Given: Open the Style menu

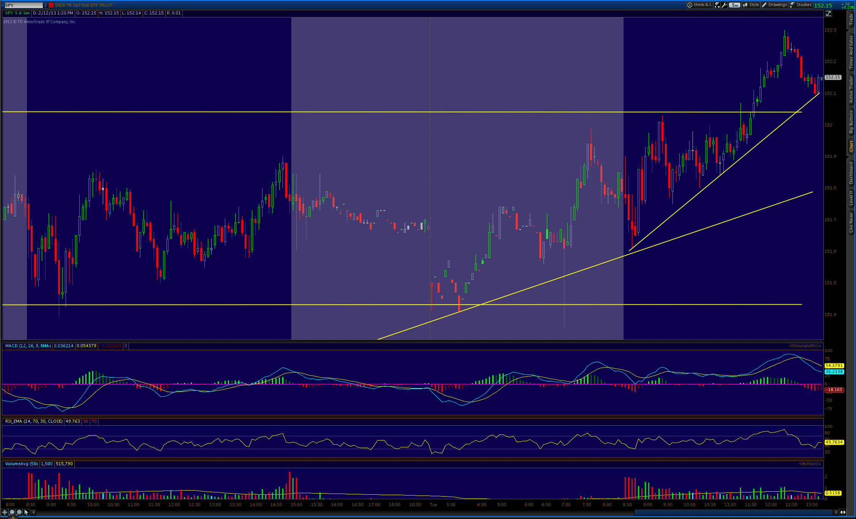Looking at the screenshot, I should coord(751,5).
